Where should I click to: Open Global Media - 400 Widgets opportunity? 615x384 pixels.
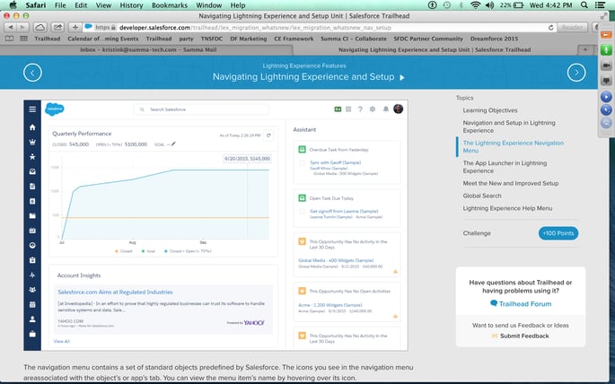click(x=336, y=260)
